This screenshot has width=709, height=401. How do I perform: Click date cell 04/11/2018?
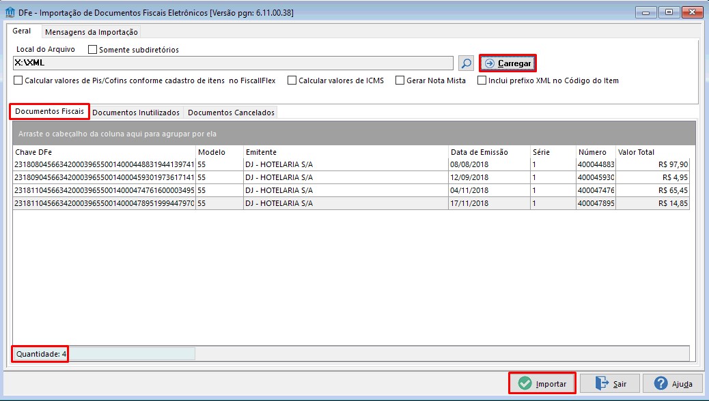click(489, 190)
